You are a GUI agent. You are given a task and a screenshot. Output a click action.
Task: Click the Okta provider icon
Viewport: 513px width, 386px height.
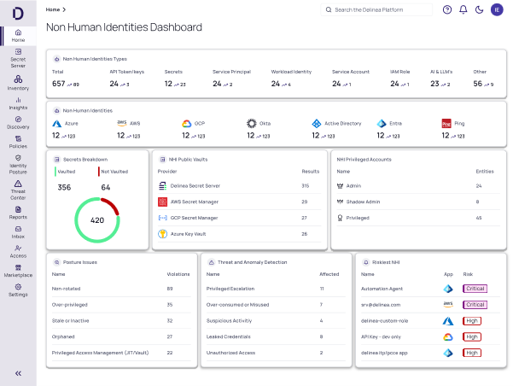(251, 124)
